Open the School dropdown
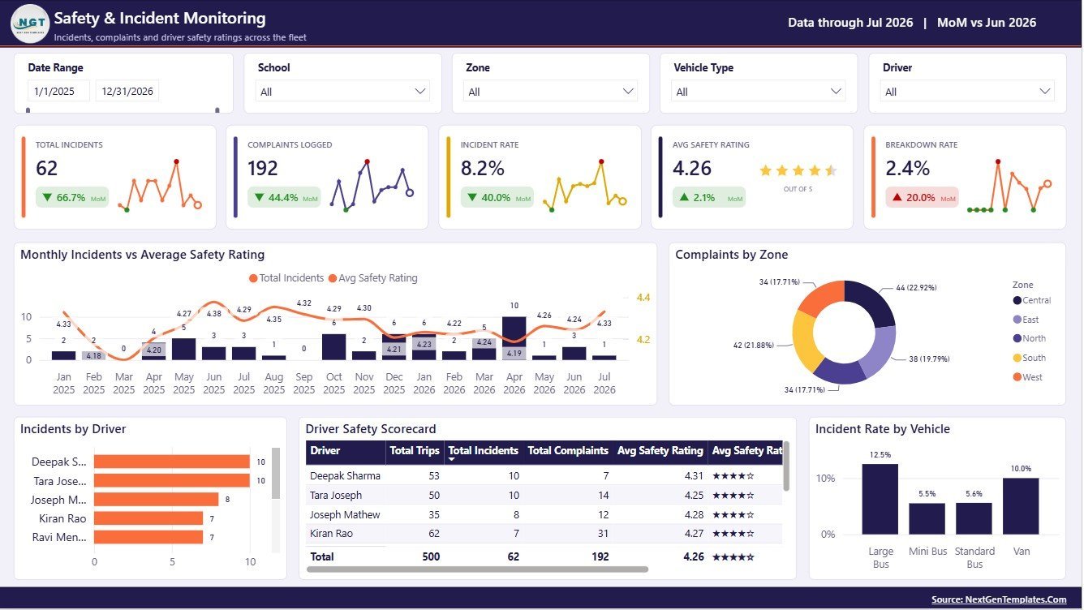The width and height of the screenshot is (1084, 610). click(x=343, y=92)
